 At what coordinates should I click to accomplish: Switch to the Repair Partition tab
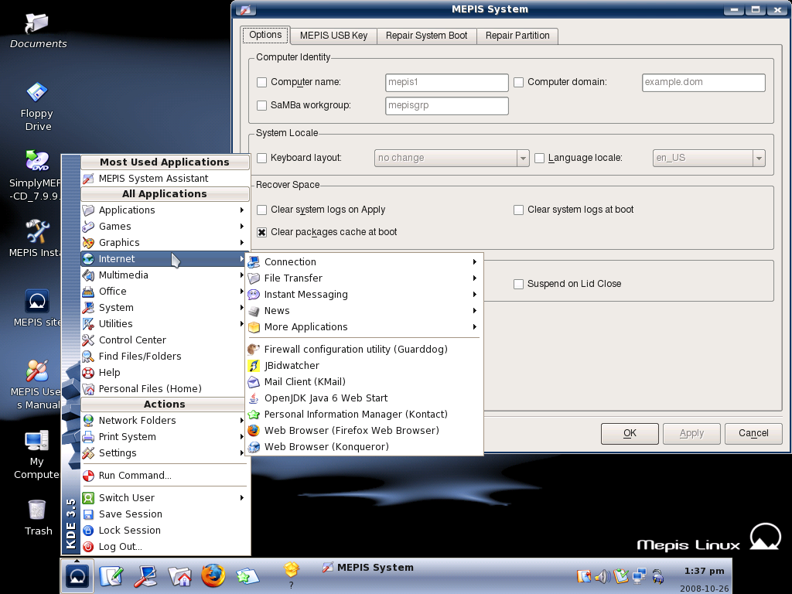click(x=517, y=36)
